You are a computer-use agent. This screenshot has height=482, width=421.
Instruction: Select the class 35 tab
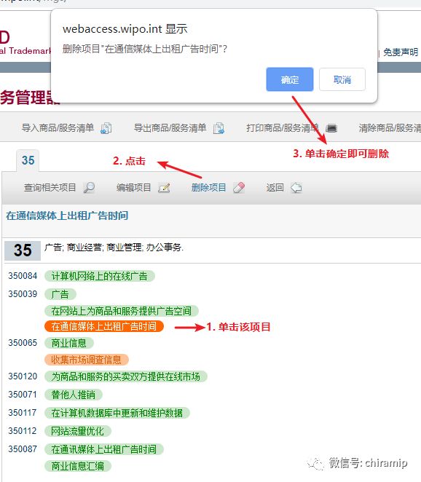coord(28,160)
